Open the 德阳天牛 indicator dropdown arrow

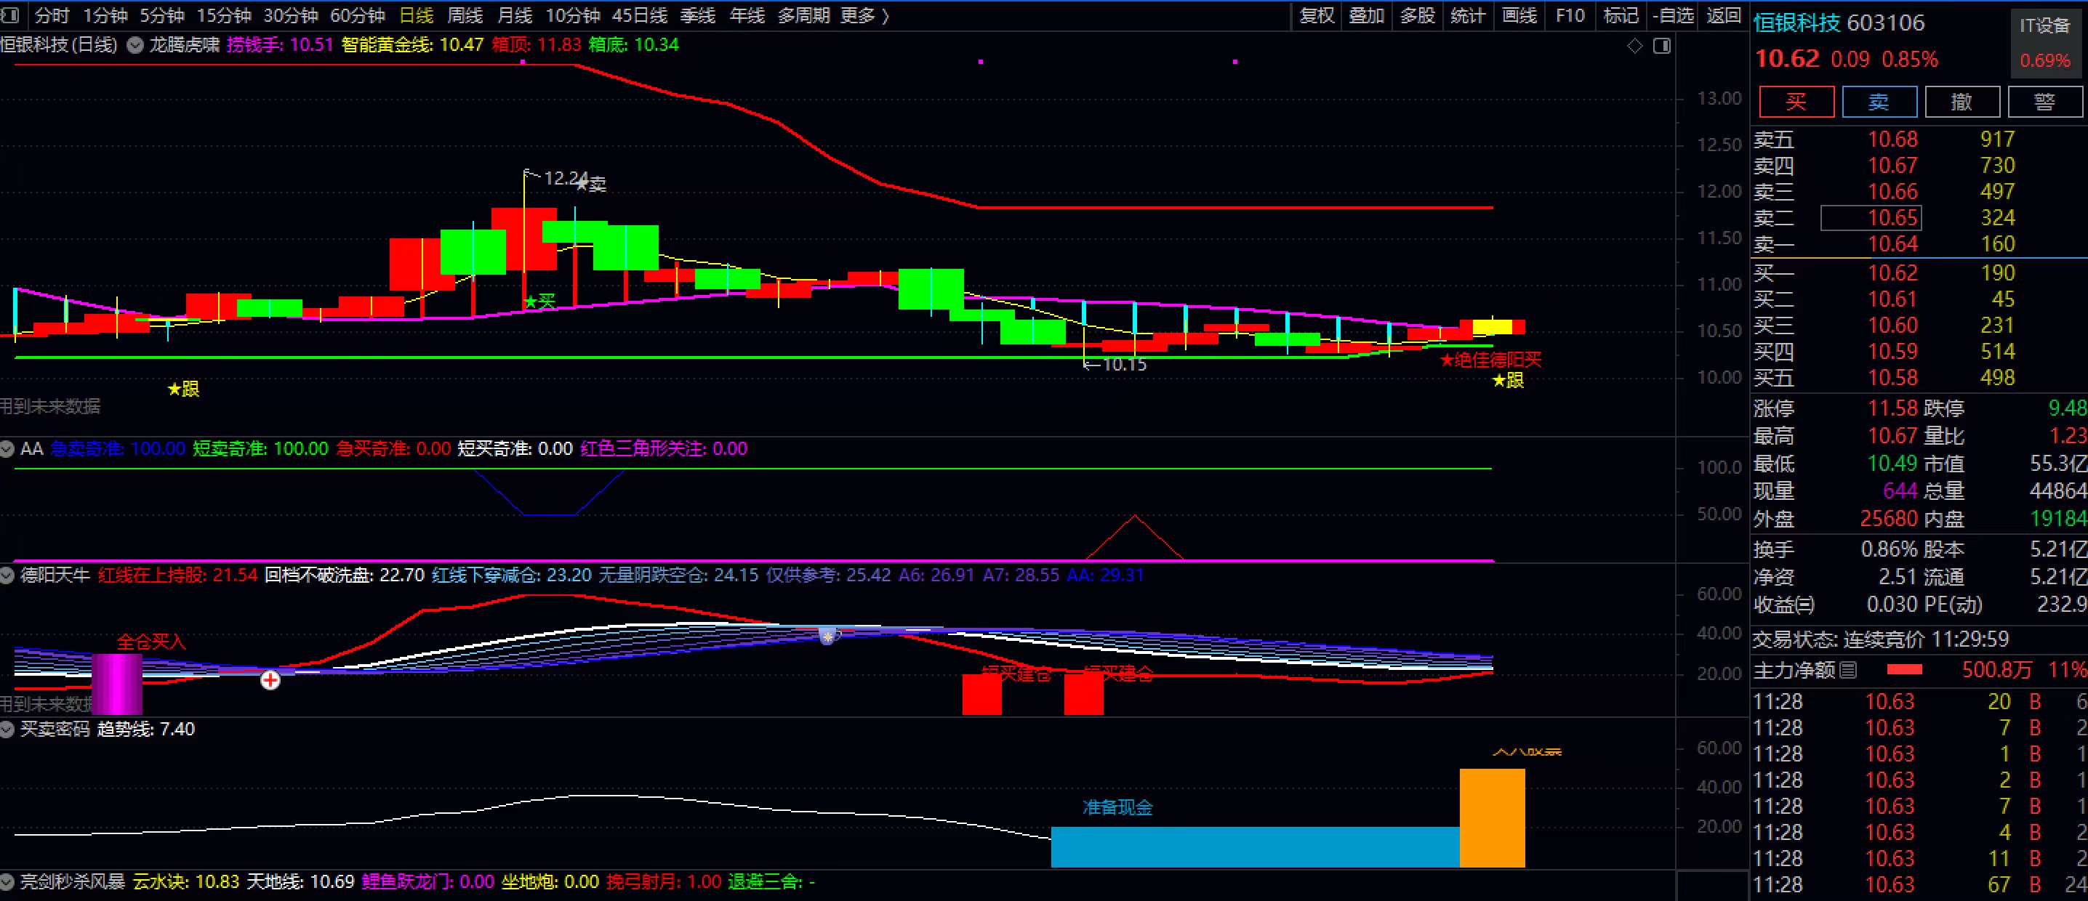pyautogui.click(x=7, y=575)
